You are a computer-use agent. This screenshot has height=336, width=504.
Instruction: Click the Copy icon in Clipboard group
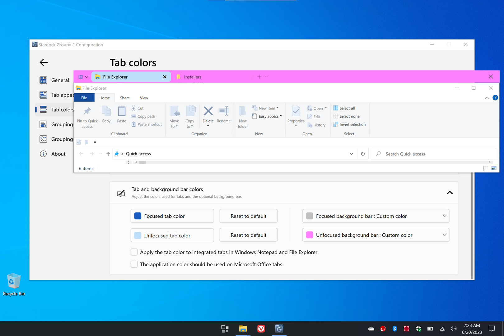pyautogui.click(x=106, y=111)
